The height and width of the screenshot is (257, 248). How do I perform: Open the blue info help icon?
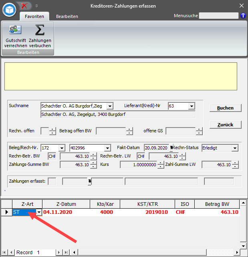[x=243, y=16]
